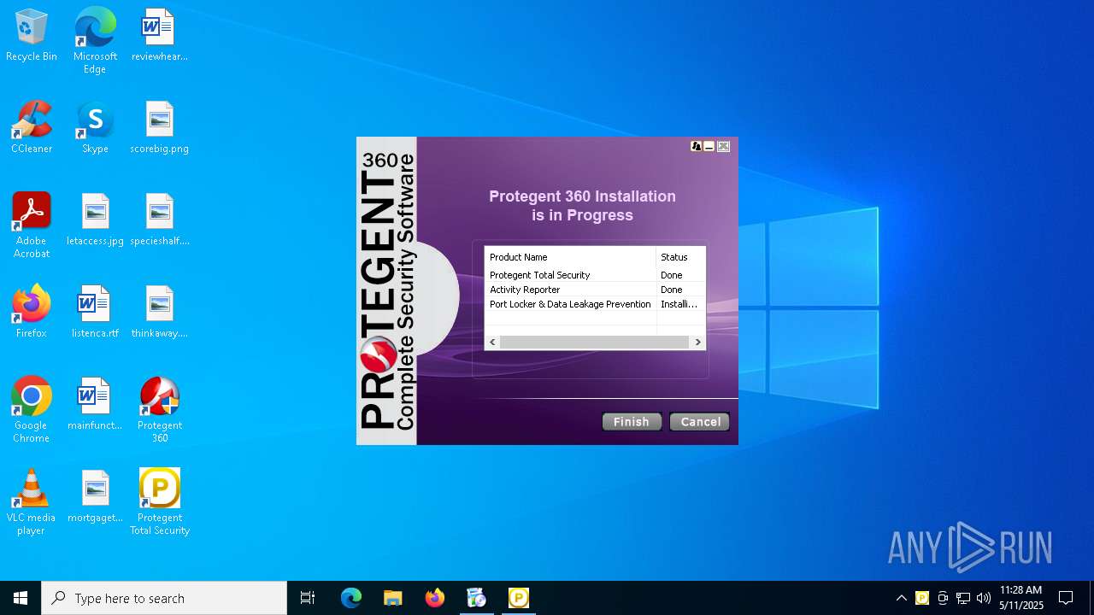
Task: Open CCleaner desktop shortcut
Action: 32,128
